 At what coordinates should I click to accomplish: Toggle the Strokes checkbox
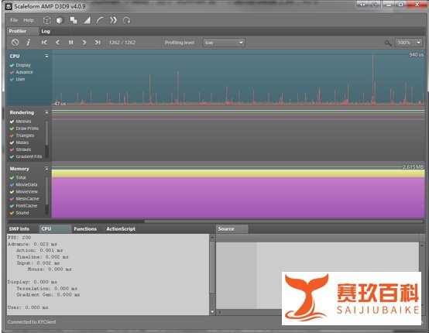12,149
